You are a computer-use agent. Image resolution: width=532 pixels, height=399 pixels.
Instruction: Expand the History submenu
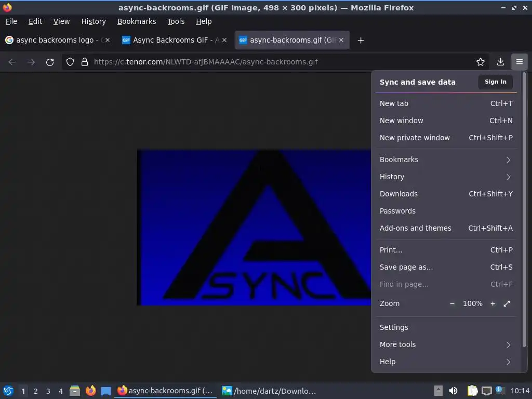[446, 177]
